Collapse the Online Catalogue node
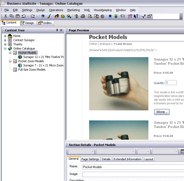This screenshot has height=181, width=184. tap(5, 49)
